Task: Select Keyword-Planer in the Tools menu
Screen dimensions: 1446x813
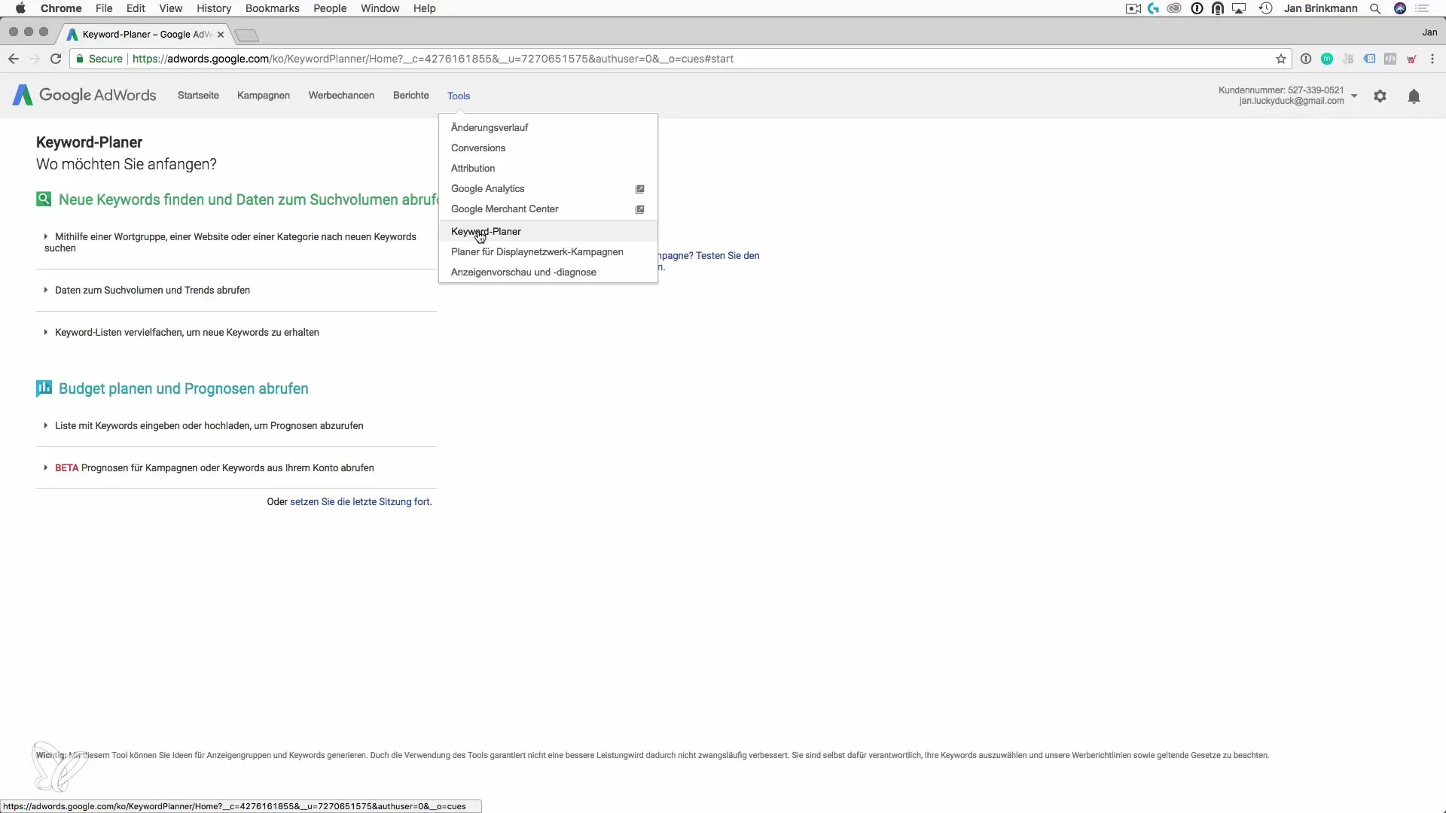Action: tap(548, 231)
